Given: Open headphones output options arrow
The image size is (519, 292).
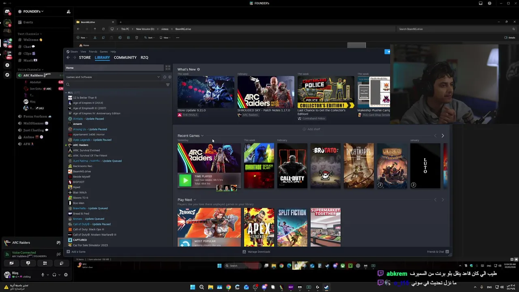Looking at the screenshot, I should tap(59, 275).
